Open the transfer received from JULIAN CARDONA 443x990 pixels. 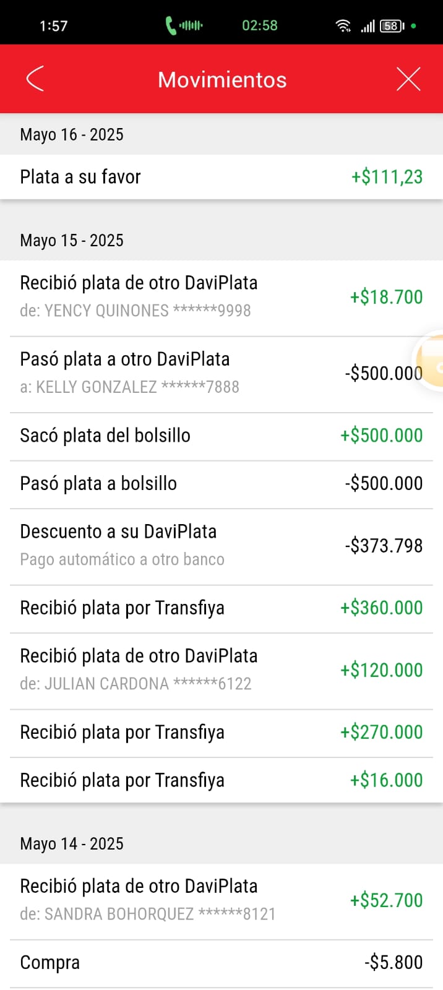(221, 670)
